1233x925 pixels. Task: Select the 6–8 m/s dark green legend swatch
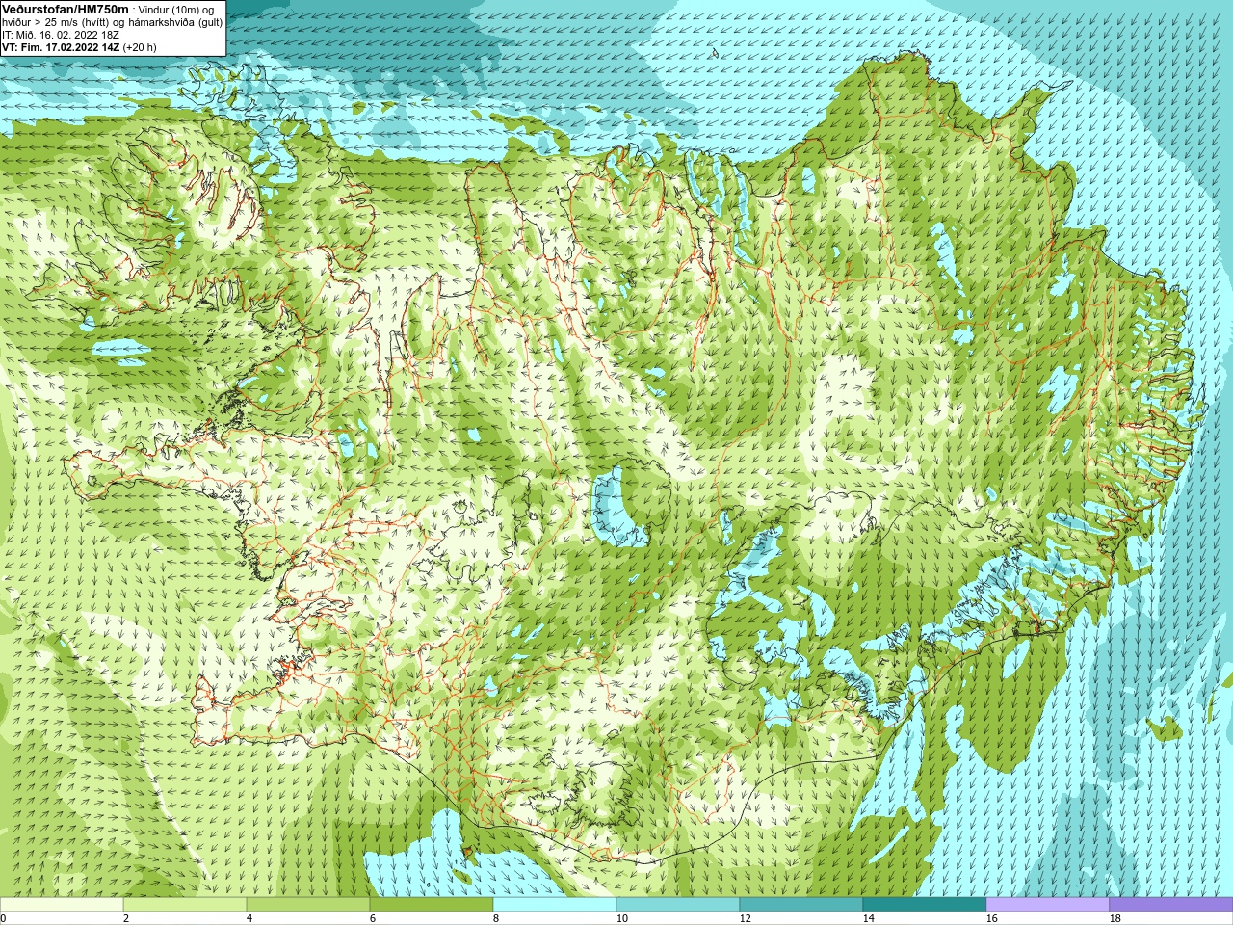click(x=432, y=905)
